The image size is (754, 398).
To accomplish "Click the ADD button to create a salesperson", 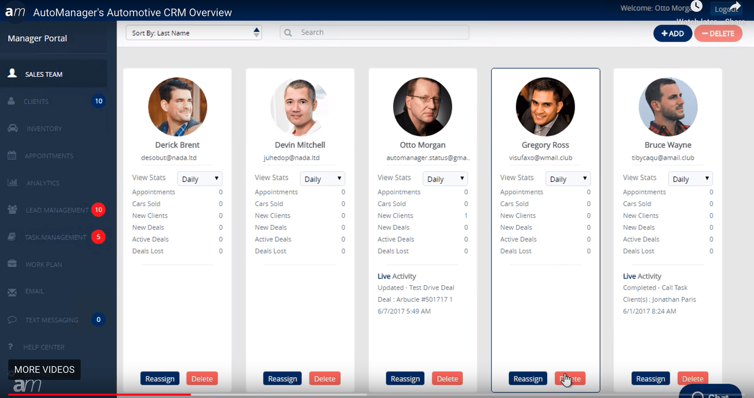I will (673, 33).
